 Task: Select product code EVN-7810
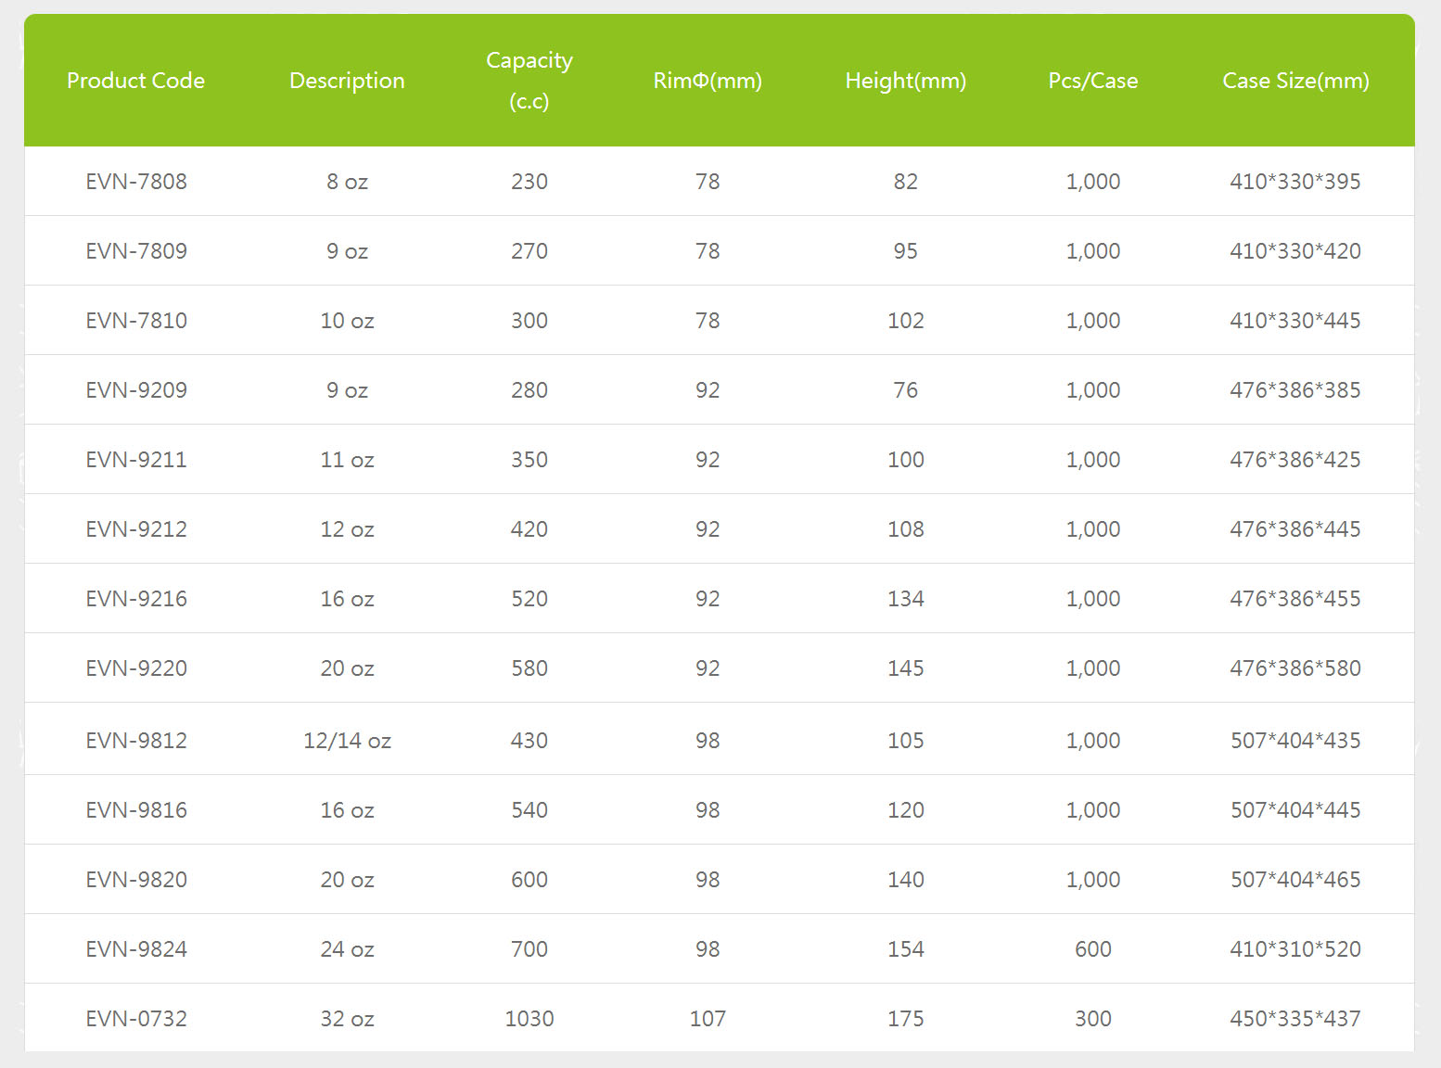coord(136,321)
